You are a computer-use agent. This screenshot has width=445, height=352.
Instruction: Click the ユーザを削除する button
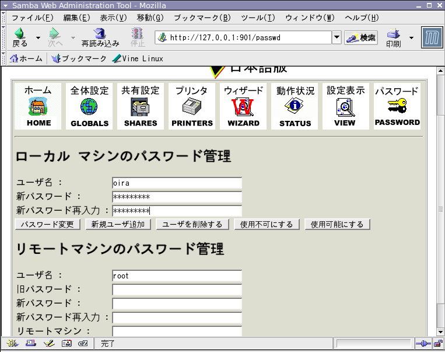[192, 224]
